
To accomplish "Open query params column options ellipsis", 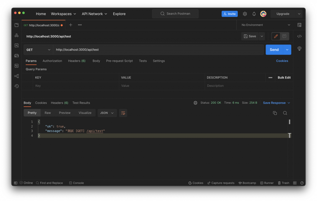I will pos(270,77).
